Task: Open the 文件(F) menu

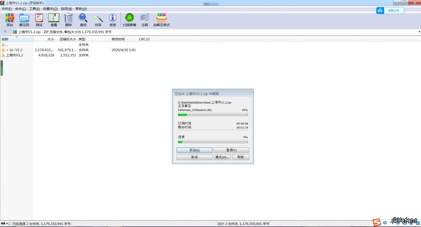Action: [x=7, y=9]
